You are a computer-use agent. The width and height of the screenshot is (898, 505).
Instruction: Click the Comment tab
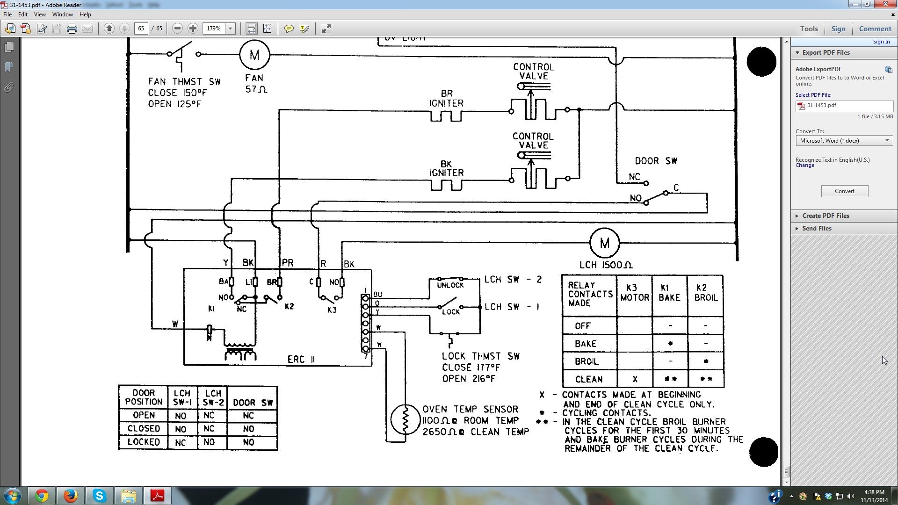[x=875, y=29]
